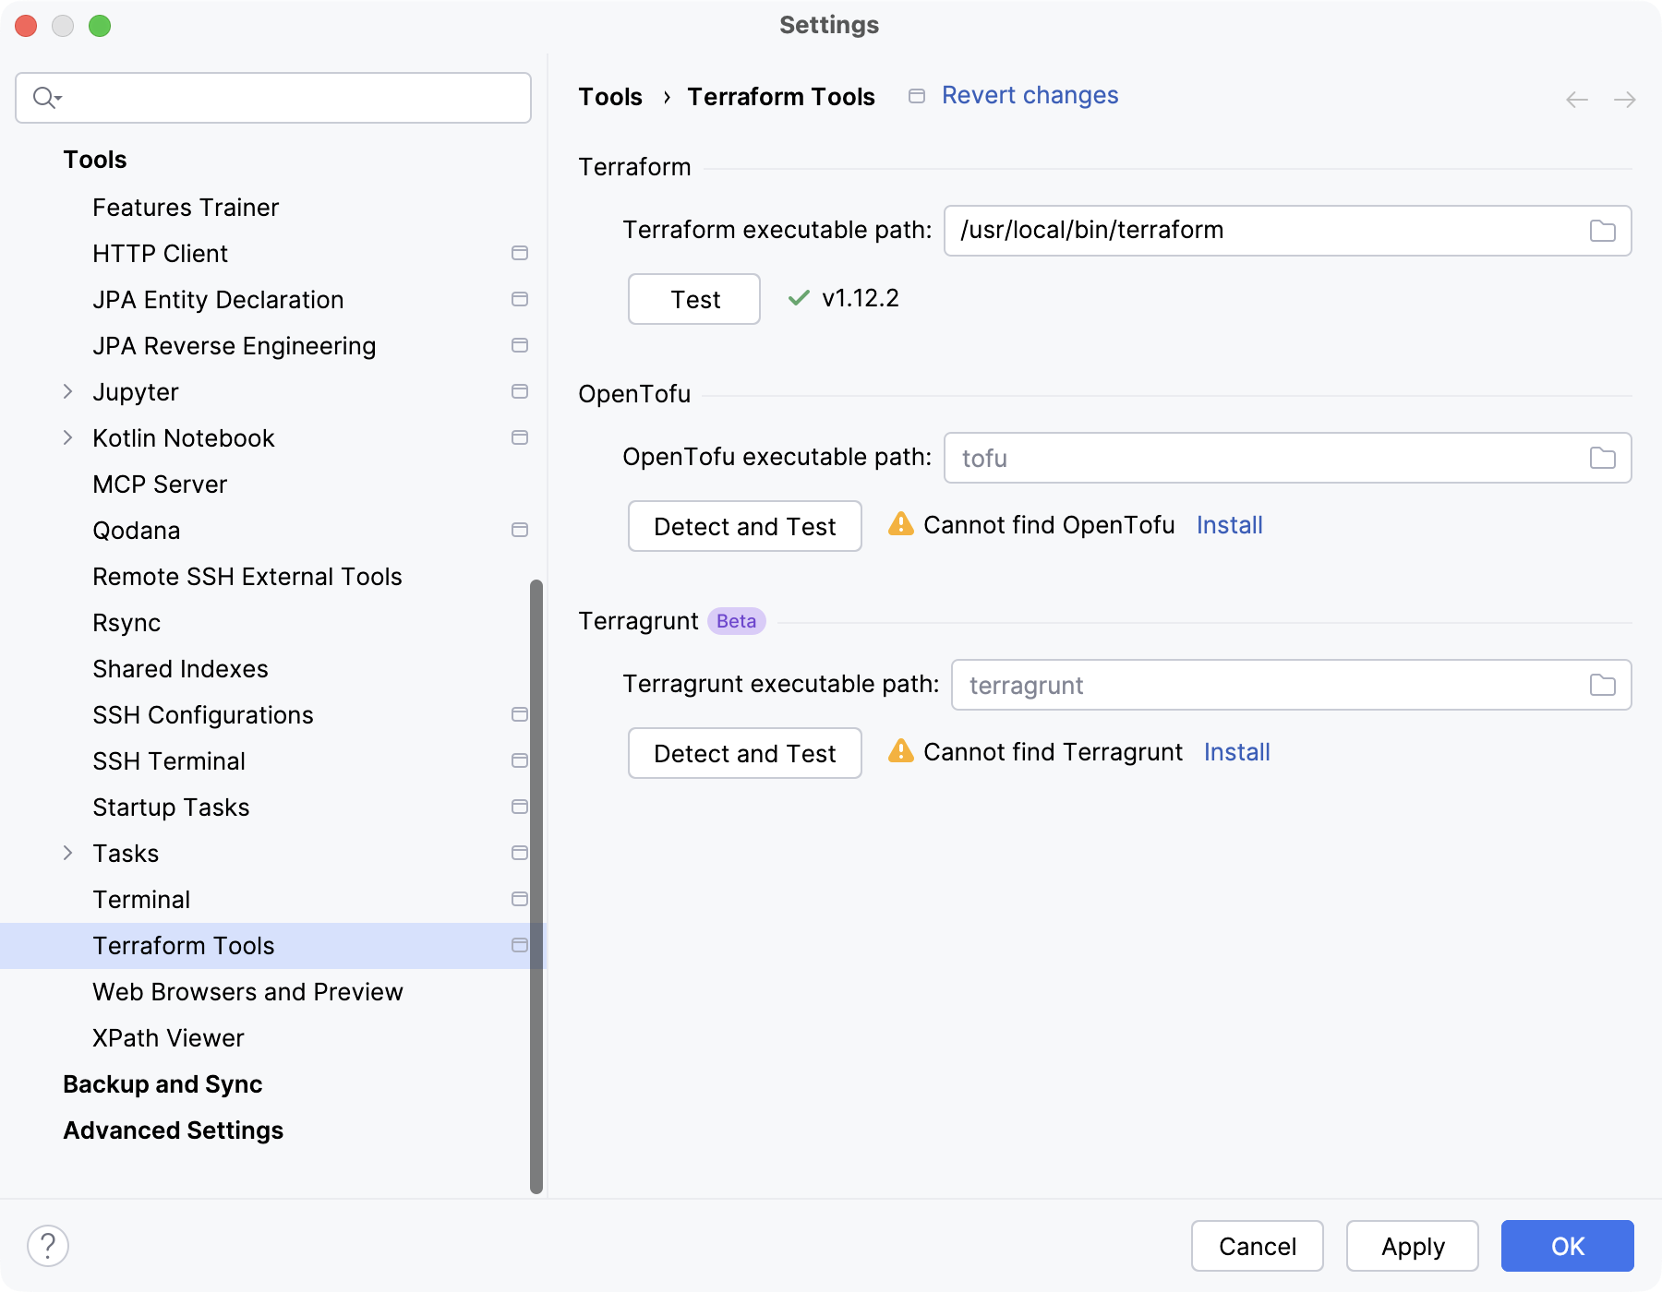
Task: Expand the Jupyter settings section
Action: click(68, 391)
